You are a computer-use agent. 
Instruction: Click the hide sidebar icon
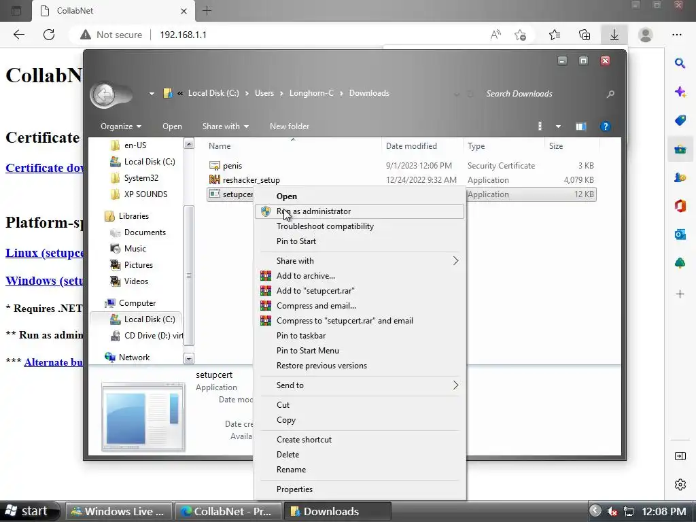tap(680, 456)
